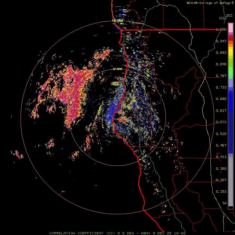Click the 0.947 legend value
The width and height of the screenshot is (235, 235).
(221, 41)
